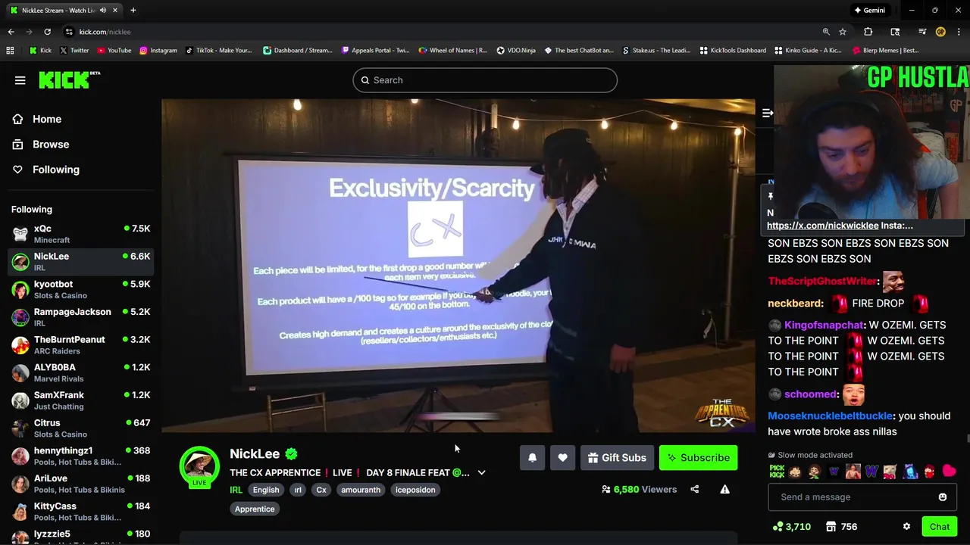
Task: Select the iceposidon tag
Action: click(x=415, y=490)
